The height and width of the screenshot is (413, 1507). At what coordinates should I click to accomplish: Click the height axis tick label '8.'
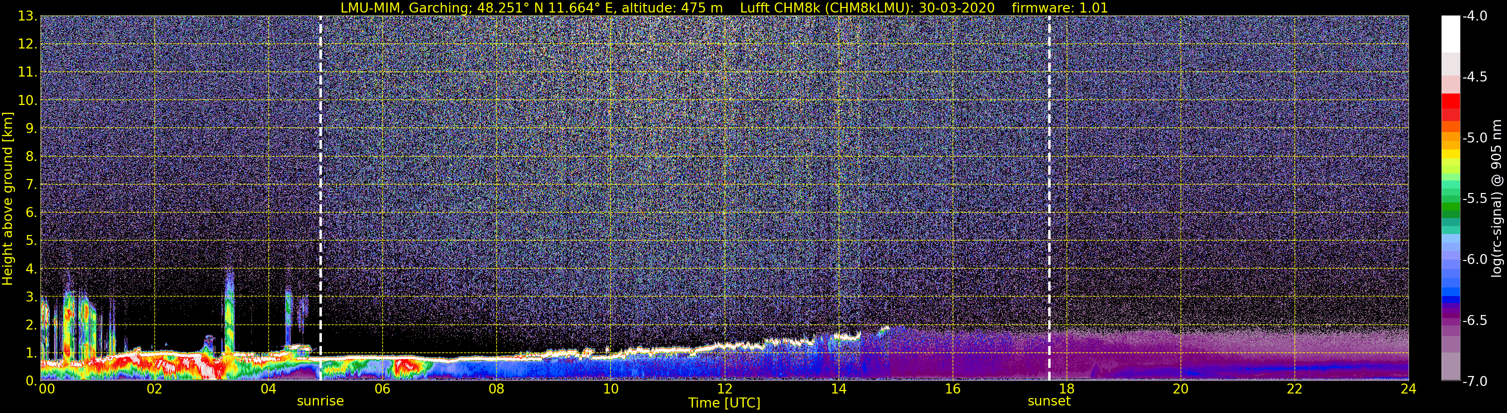pos(31,157)
